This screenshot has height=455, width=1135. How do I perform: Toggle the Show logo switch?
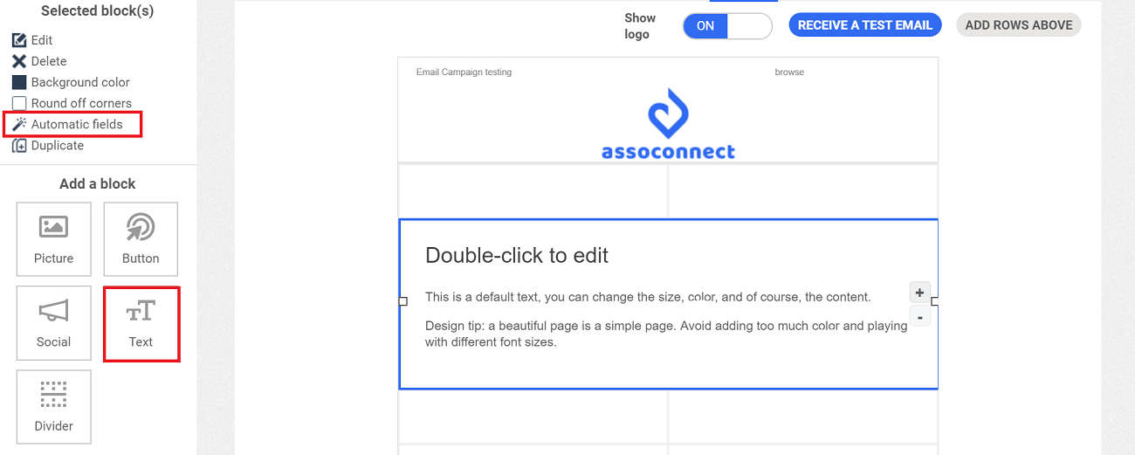727,26
